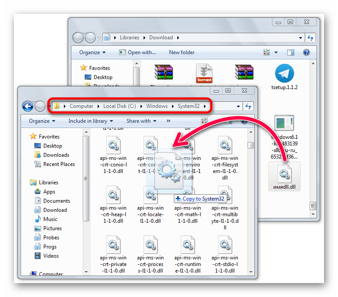The image size is (338, 297).
Task: Click Libraries in Download window address path
Action: 130,38
